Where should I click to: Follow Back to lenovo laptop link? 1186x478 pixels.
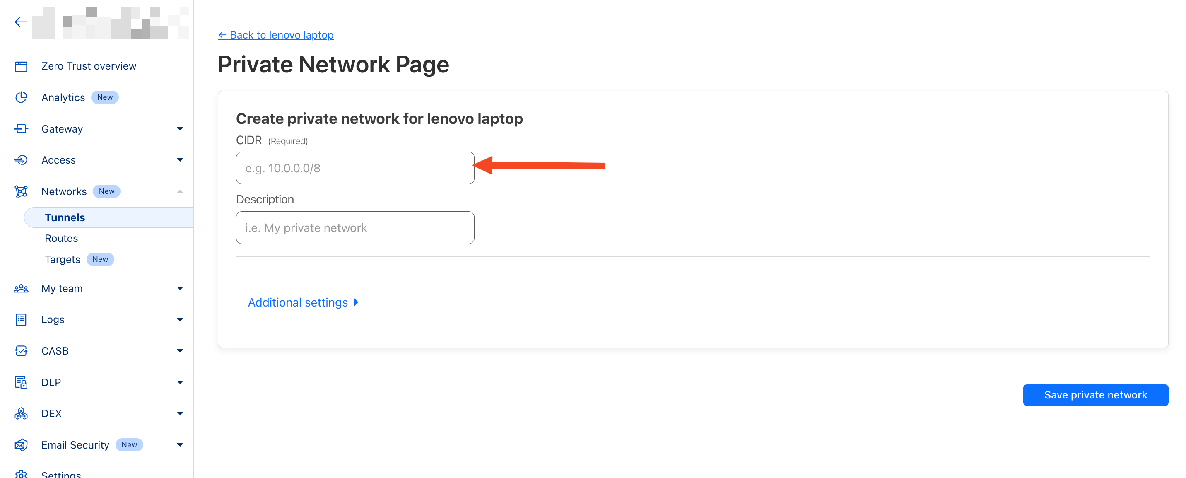pyautogui.click(x=276, y=35)
